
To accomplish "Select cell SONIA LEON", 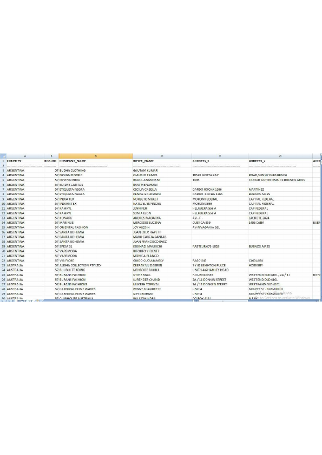I will point(162,213).
